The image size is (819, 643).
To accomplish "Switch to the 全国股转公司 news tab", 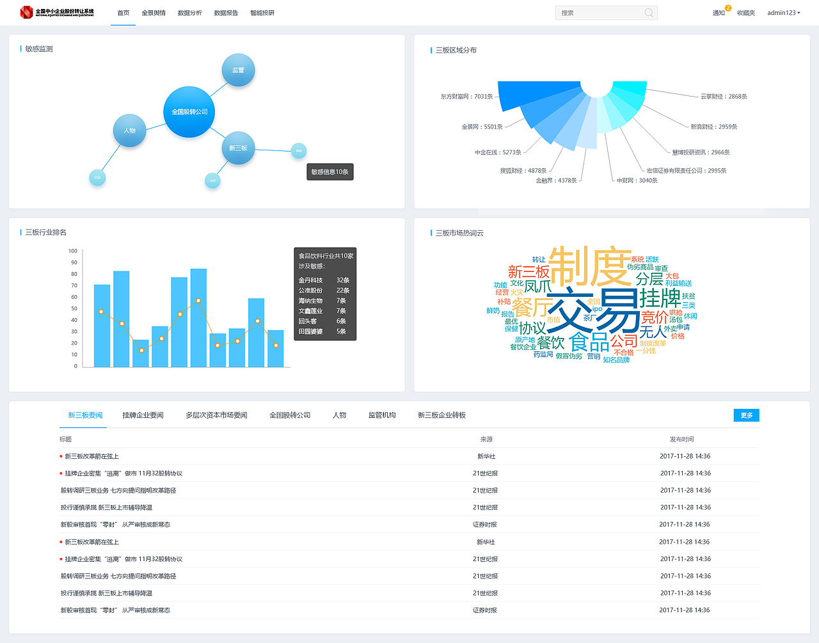I will [x=290, y=415].
